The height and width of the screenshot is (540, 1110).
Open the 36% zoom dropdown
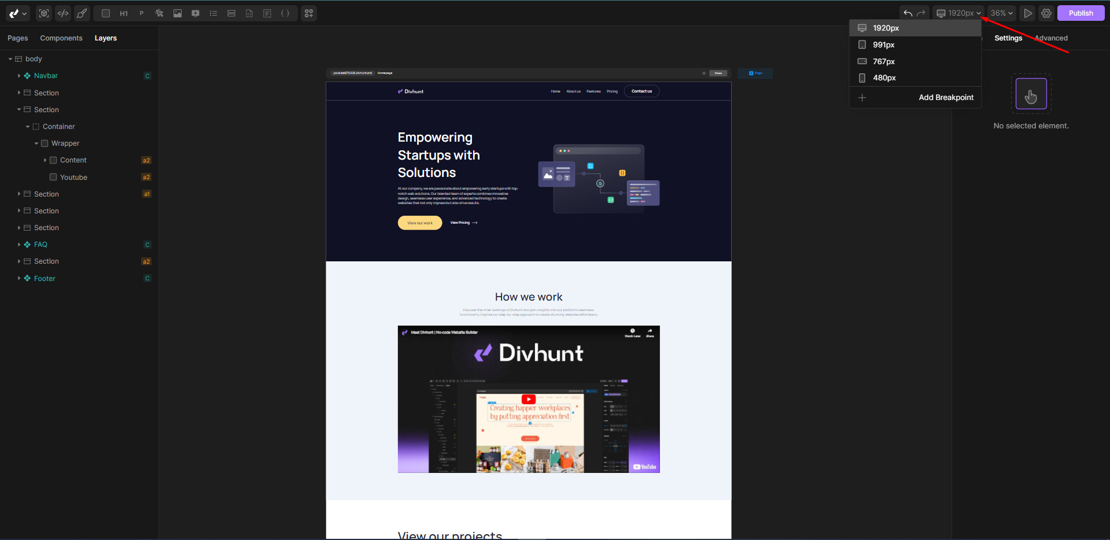tap(1001, 13)
